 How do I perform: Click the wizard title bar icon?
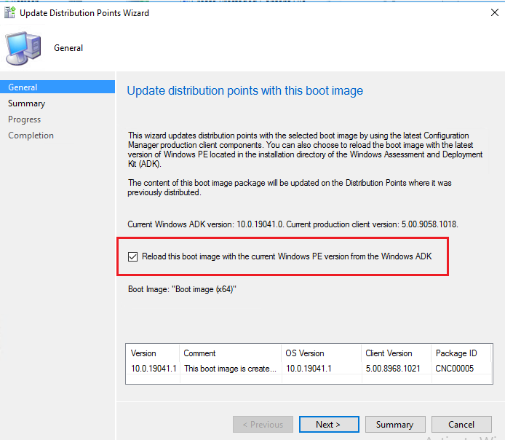click(9, 12)
